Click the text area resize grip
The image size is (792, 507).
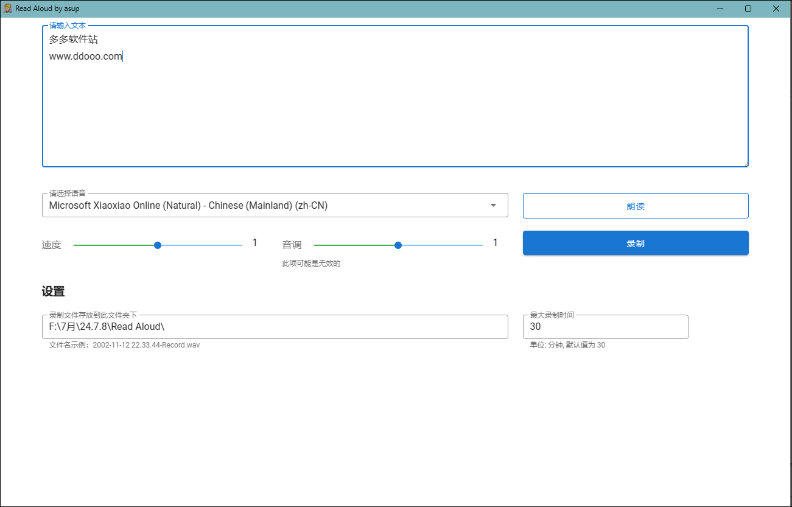pos(745,163)
